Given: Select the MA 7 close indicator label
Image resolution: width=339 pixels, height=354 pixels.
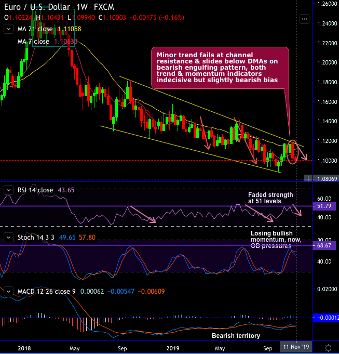Looking at the screenshot, I should tap(33, 42).
